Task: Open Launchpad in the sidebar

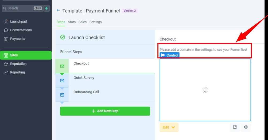Action: coord(18,22)
